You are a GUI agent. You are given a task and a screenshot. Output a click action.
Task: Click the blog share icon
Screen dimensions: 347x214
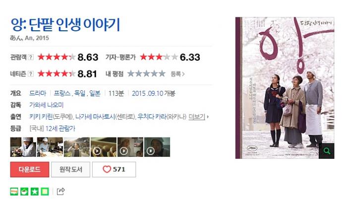(x=14, y=191)
